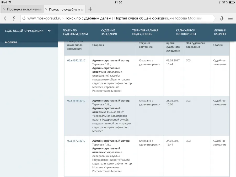Open the Судебные заседания menu item
Viewport: 236px width, 177px height.
[x=109, y=32]
